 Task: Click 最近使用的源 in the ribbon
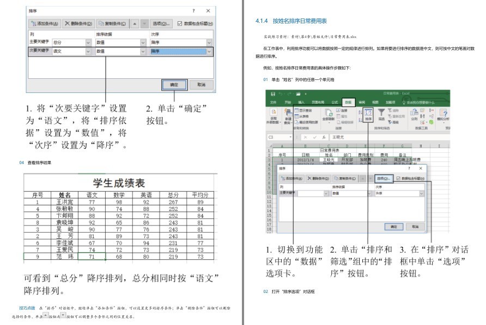(x=306, y=122)
